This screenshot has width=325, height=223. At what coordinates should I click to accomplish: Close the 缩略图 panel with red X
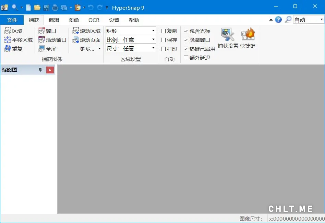pyautogui.click(x=50, y=70)
